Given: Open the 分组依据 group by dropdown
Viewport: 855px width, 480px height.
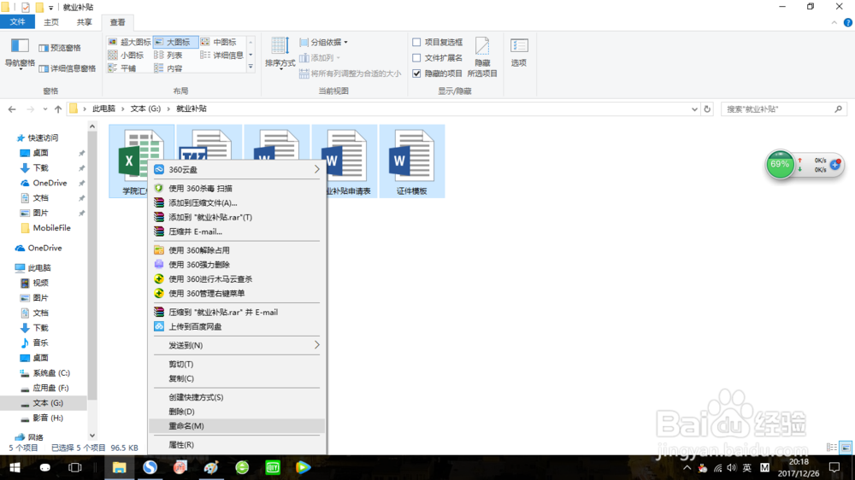Looking at the screenshot, I should click(x=323, y=42).
